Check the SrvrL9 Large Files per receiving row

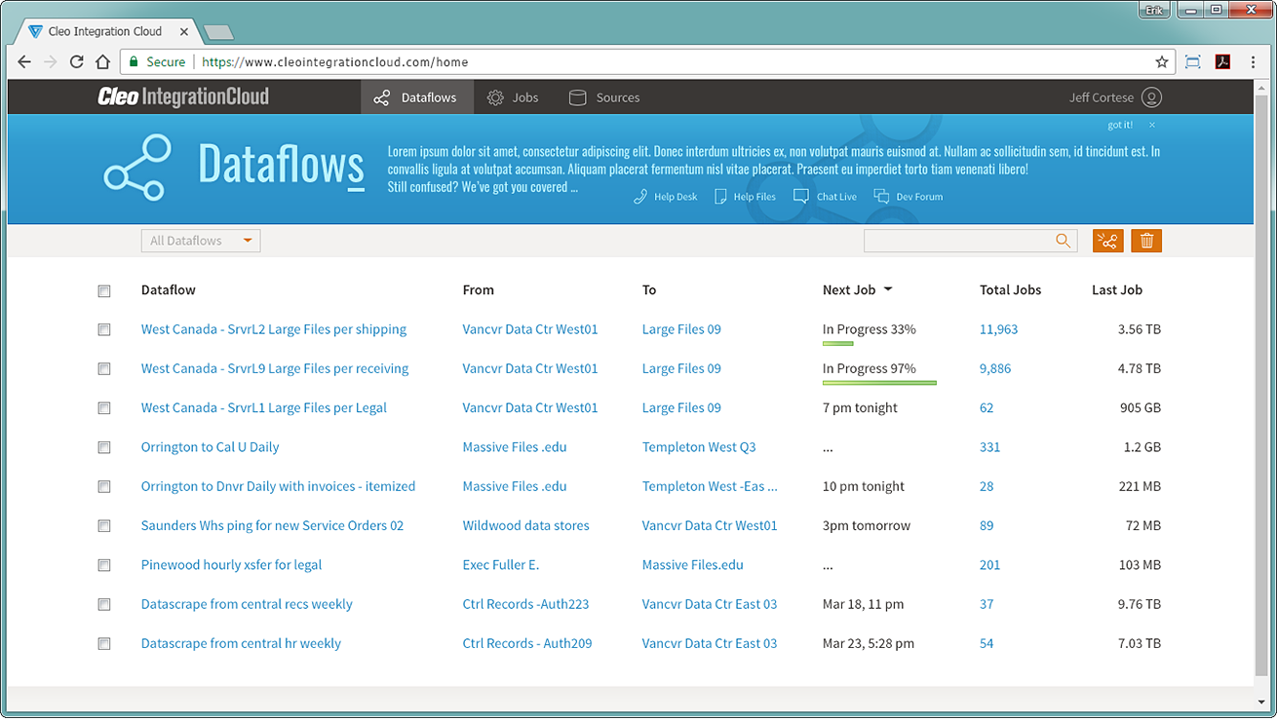click(x=104, y=369)
